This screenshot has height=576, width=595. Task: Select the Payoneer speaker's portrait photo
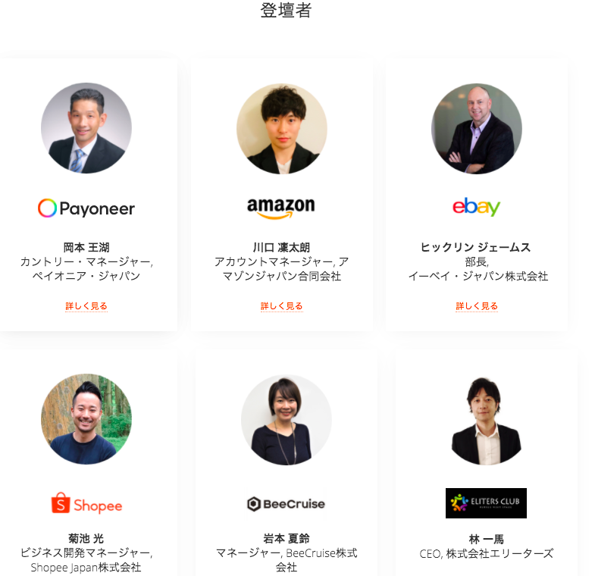click(86, 128)
